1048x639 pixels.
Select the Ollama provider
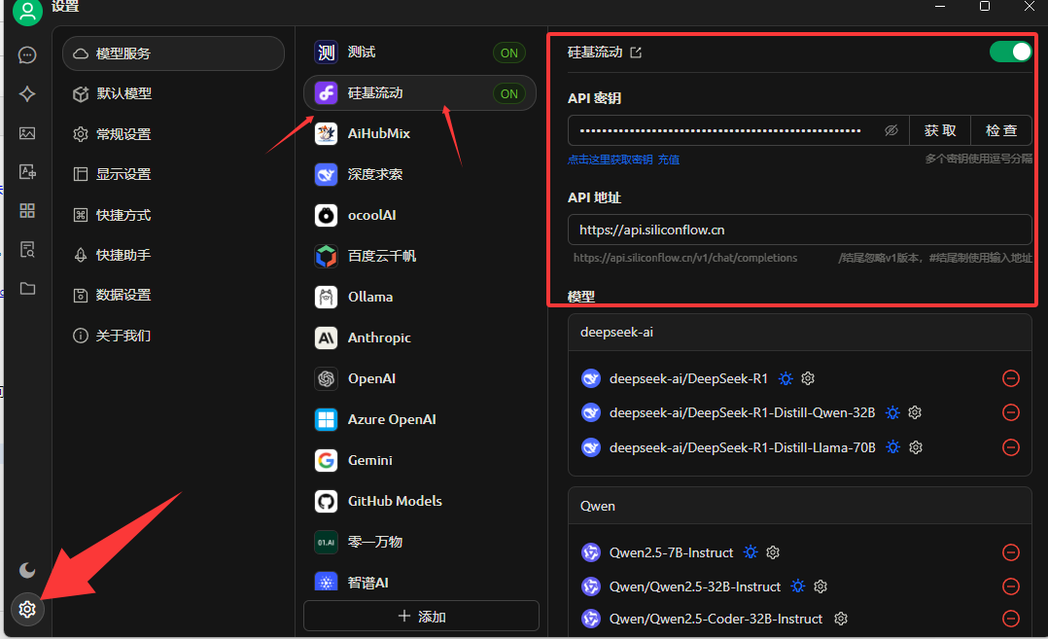click(x=420, y=297)
